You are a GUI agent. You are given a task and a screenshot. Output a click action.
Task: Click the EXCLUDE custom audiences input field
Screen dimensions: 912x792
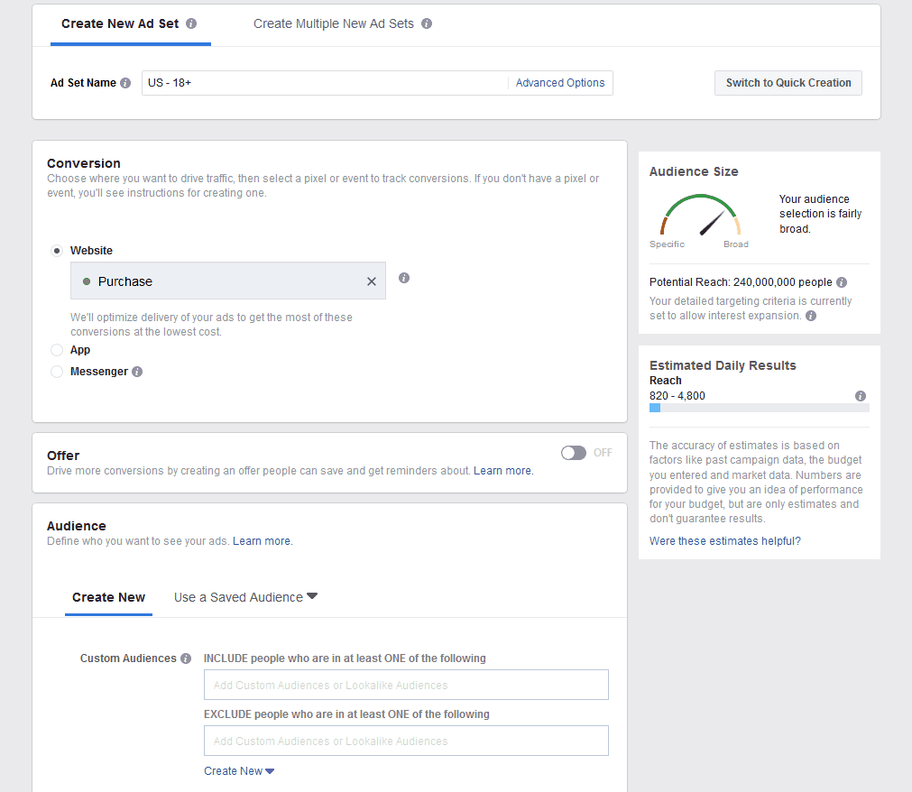click(406, 741)
